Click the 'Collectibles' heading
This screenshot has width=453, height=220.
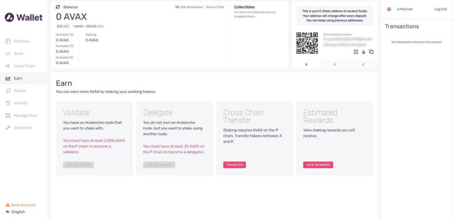(244, 7)
